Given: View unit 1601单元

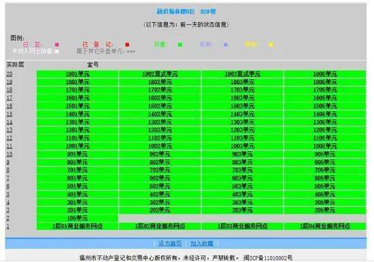Looking at the screenshot, I should click(78, 98).
